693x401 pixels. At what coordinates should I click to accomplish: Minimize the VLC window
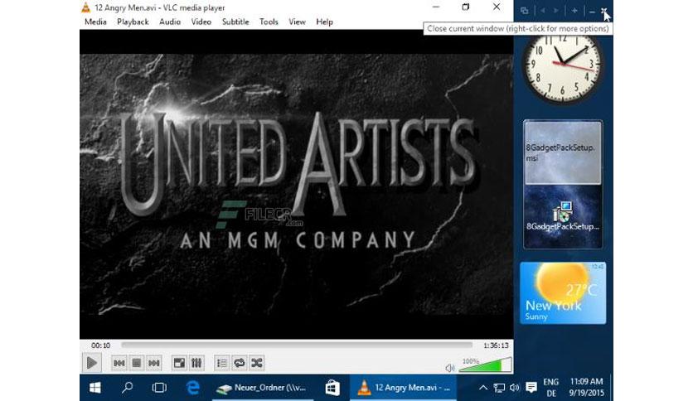pos(436,7)
